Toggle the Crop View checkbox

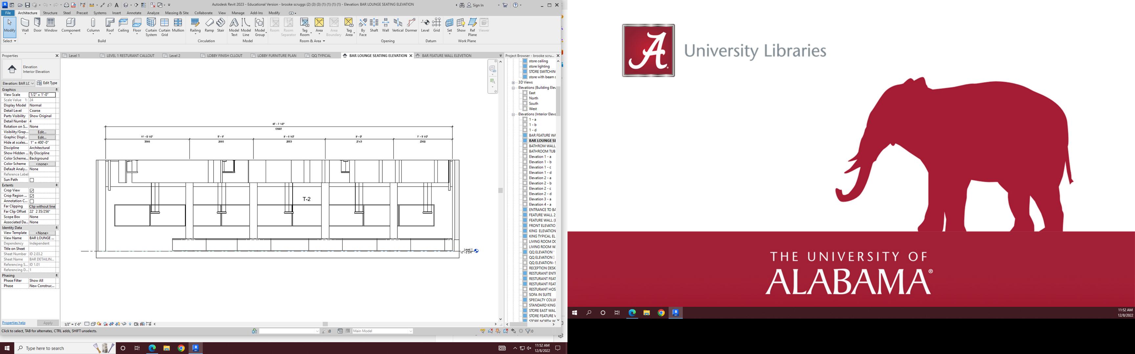[x=32, y=190]
